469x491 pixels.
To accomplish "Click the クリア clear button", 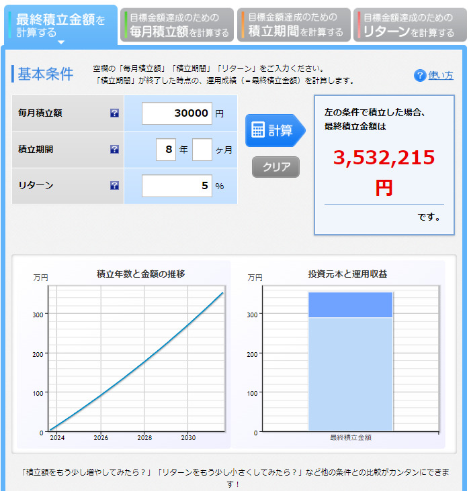I will tap(275, 167).
